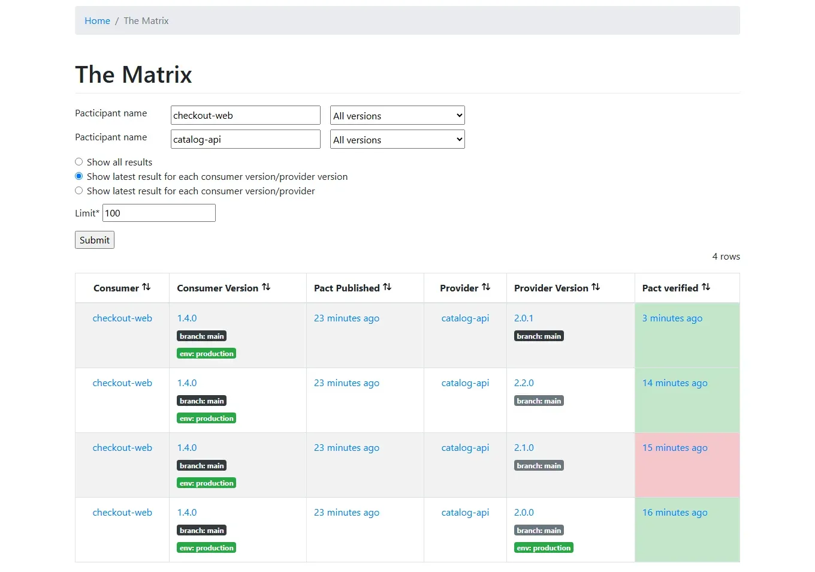Select latest result per consumer version/provider version
Image resolution: width=815 pixels, height=572 pixels.
pos(79,176)
